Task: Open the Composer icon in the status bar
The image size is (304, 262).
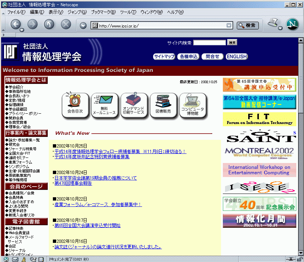Action: [x=33, y=259]
